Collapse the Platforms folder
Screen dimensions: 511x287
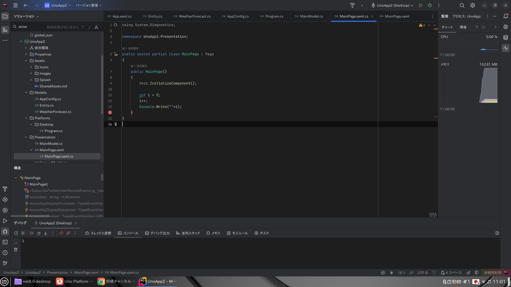[26, 118]
